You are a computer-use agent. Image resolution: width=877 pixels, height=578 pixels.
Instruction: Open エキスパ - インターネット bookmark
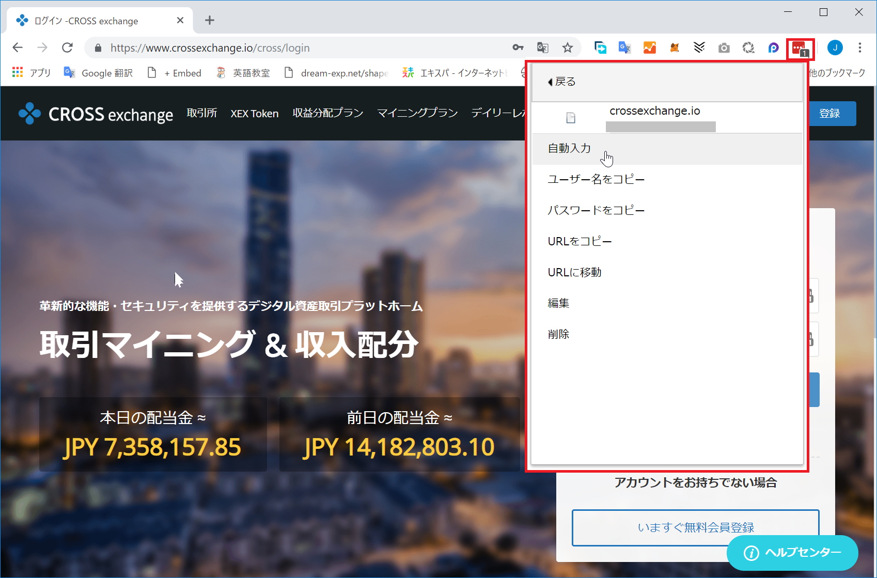(x=456, y=73)
